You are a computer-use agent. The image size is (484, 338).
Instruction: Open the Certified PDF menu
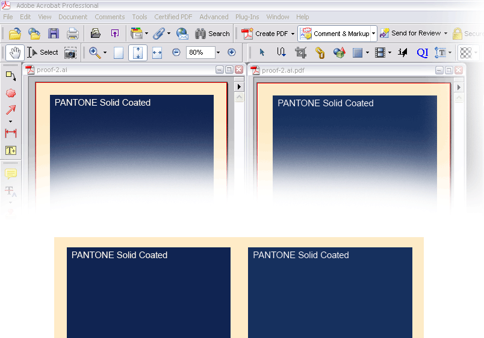point(173,17)
